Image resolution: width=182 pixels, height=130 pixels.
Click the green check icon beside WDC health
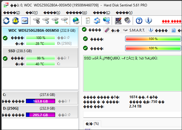tap(5, 38)
